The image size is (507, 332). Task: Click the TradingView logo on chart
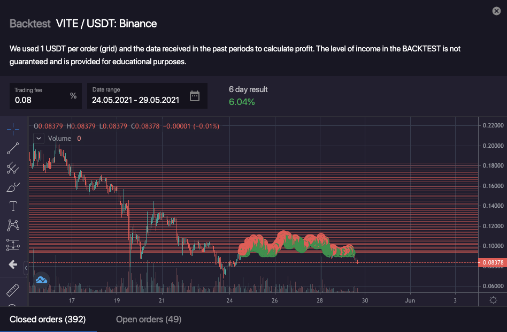[x=42, y=279]
